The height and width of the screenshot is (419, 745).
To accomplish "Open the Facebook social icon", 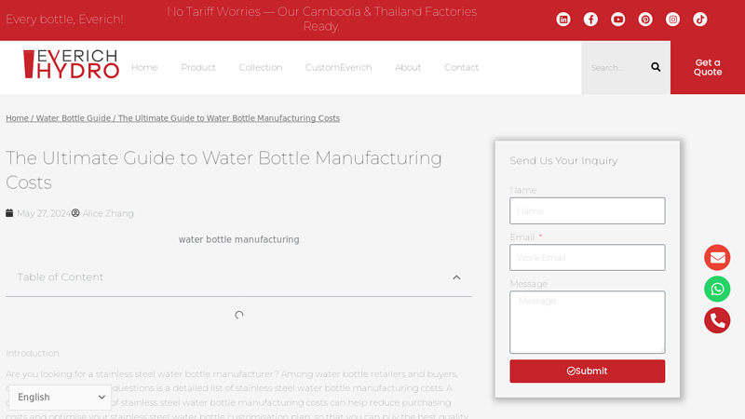I will [x=590, y=20].
